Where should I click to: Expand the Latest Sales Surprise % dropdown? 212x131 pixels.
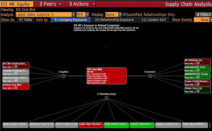point(73,14)
